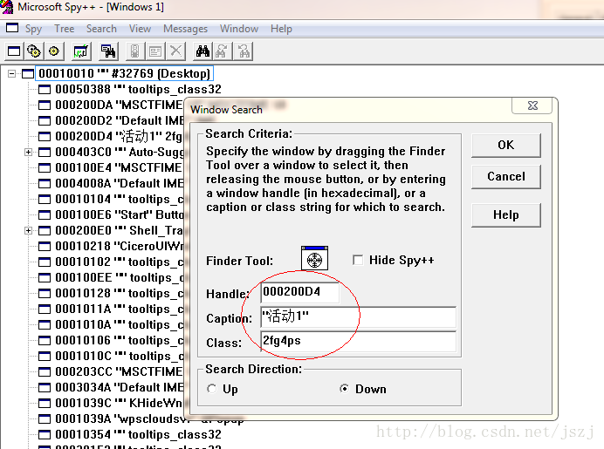604x449 pixels.
Task: Click the Help button in dialog
Action: [x=505, y=214]
